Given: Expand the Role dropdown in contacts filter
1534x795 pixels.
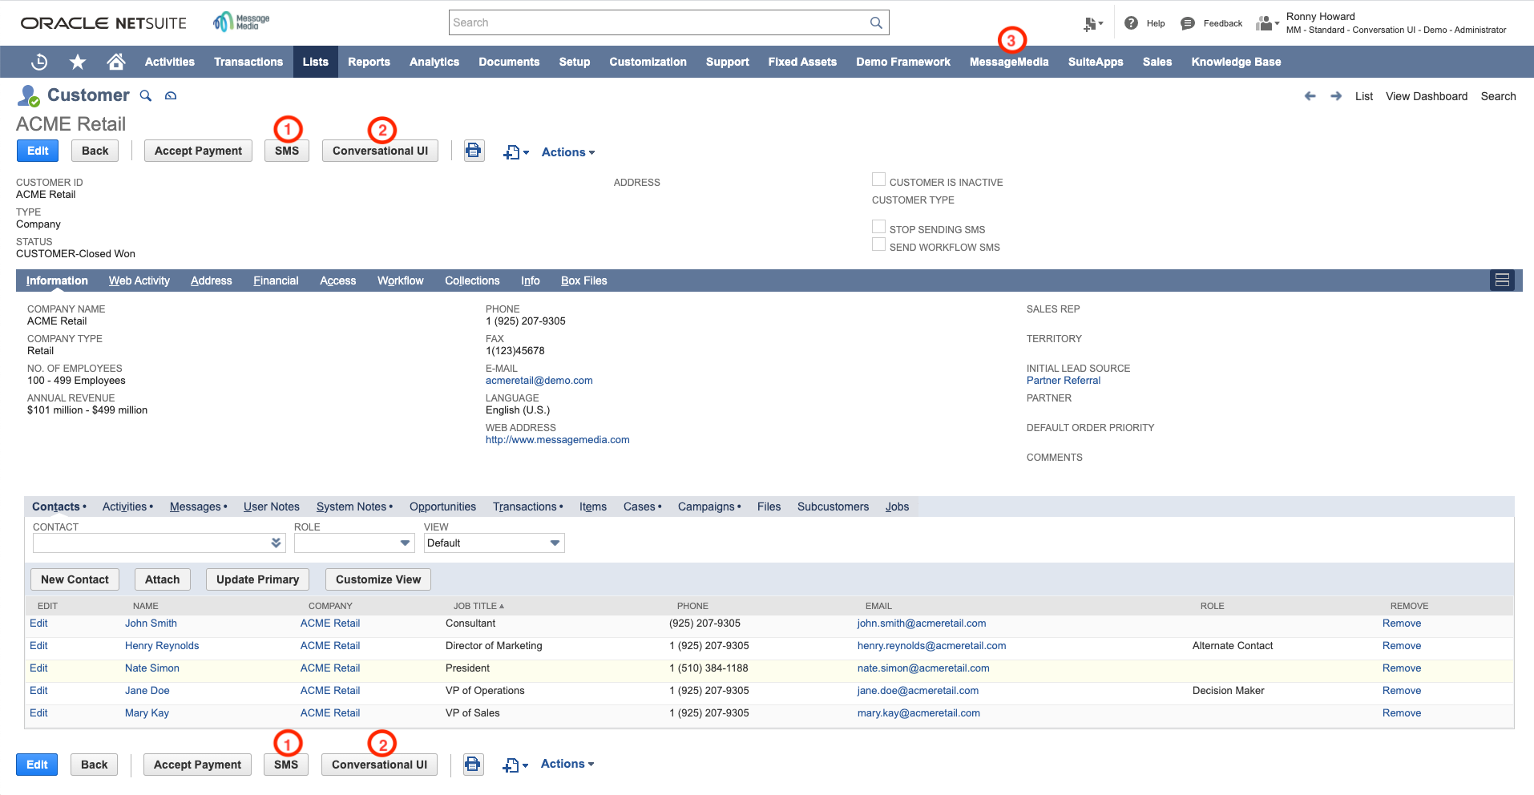Looking at the screenshot, I should point(405,543).
